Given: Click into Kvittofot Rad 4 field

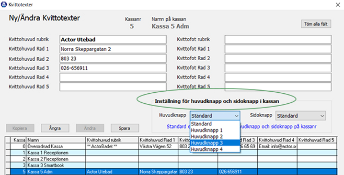Looking at the screenshot, I should tap(278, 77).
